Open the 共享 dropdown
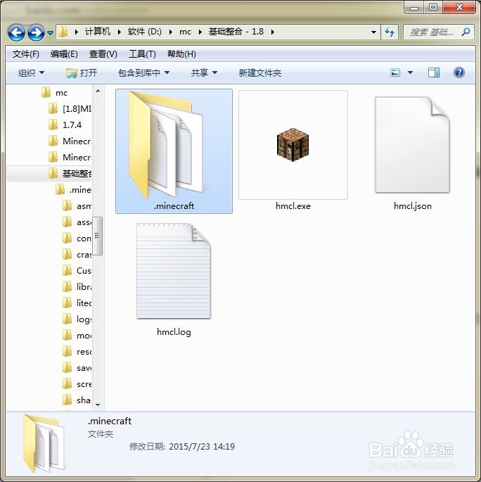The width and height of the screenshot is (481, 482). point(204,73)
